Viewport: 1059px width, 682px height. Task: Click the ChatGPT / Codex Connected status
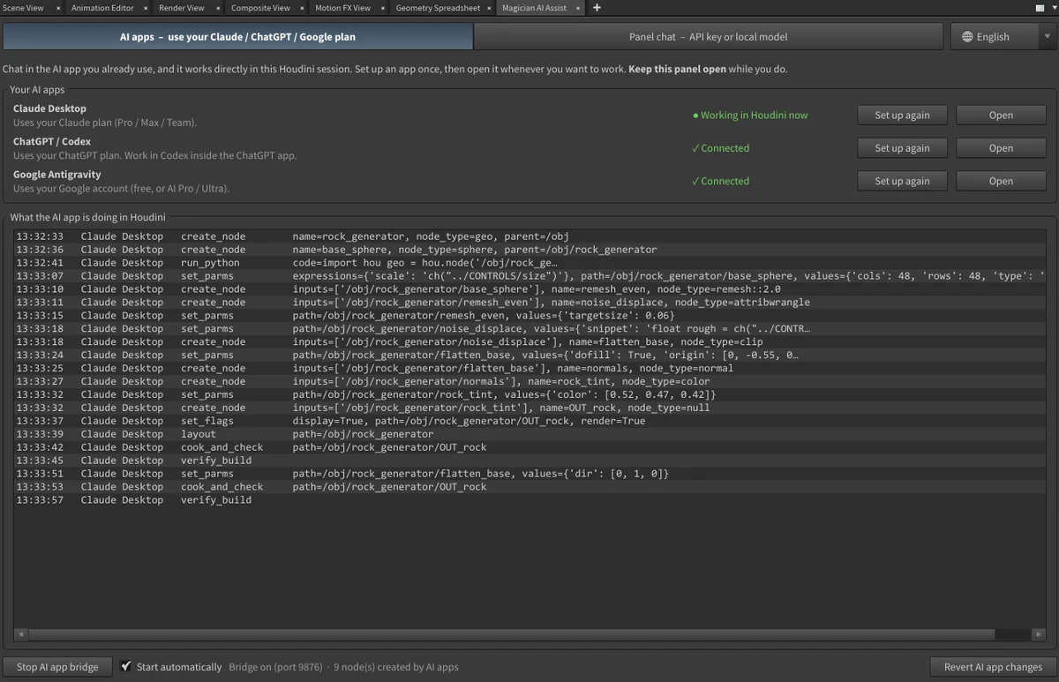coord(720,148)
